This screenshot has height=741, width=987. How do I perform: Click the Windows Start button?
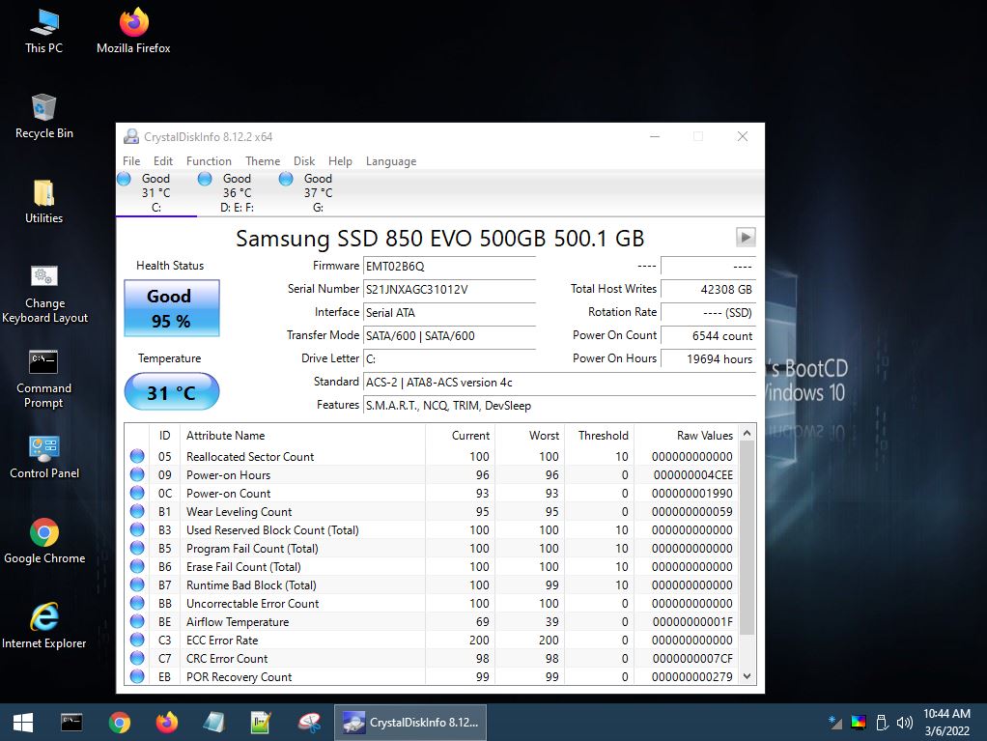pyautogui.click(x=23, y=722)
